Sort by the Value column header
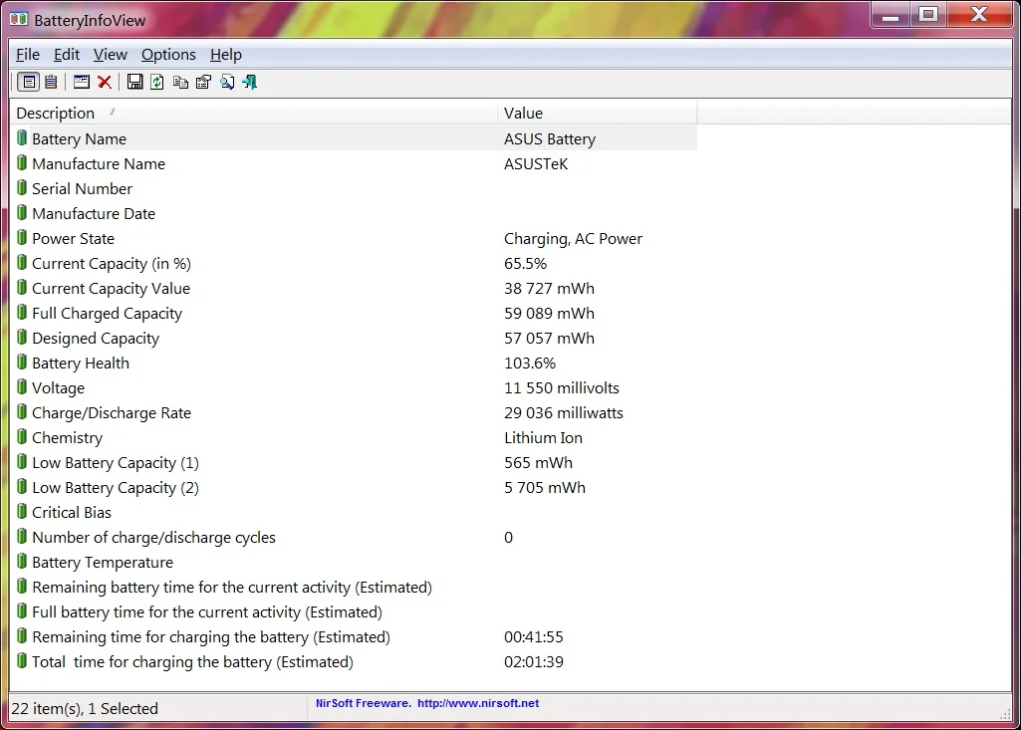The image size is (1021, 730). [598, 113]
